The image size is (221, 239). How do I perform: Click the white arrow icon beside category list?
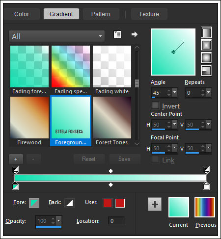[x=135, y=34]
